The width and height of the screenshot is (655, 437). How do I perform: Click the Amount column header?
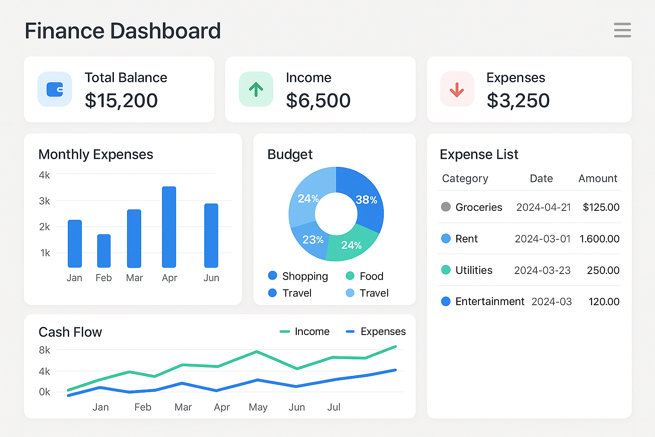point(597,178)
